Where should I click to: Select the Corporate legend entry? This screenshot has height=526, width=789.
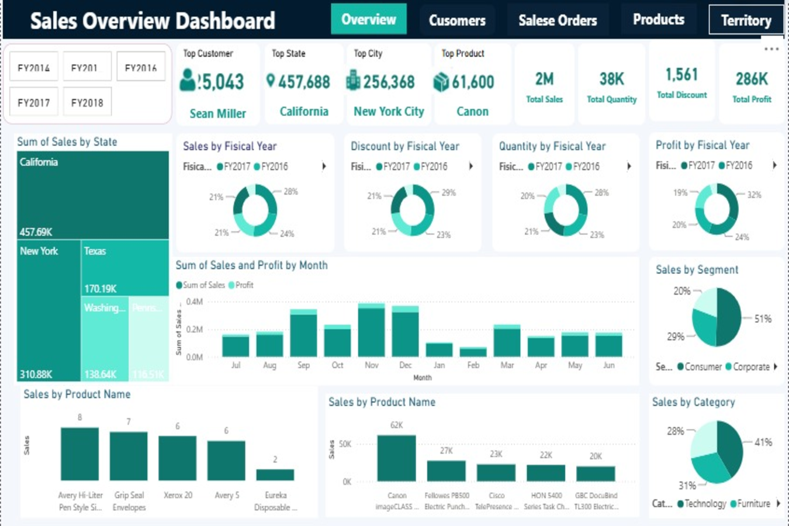coord(748,366)
